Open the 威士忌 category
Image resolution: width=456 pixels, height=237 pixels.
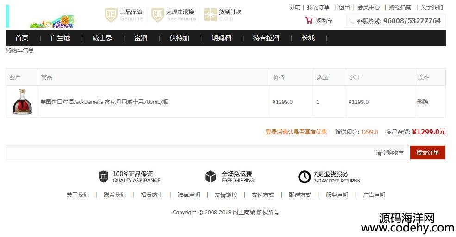point(102,38)
